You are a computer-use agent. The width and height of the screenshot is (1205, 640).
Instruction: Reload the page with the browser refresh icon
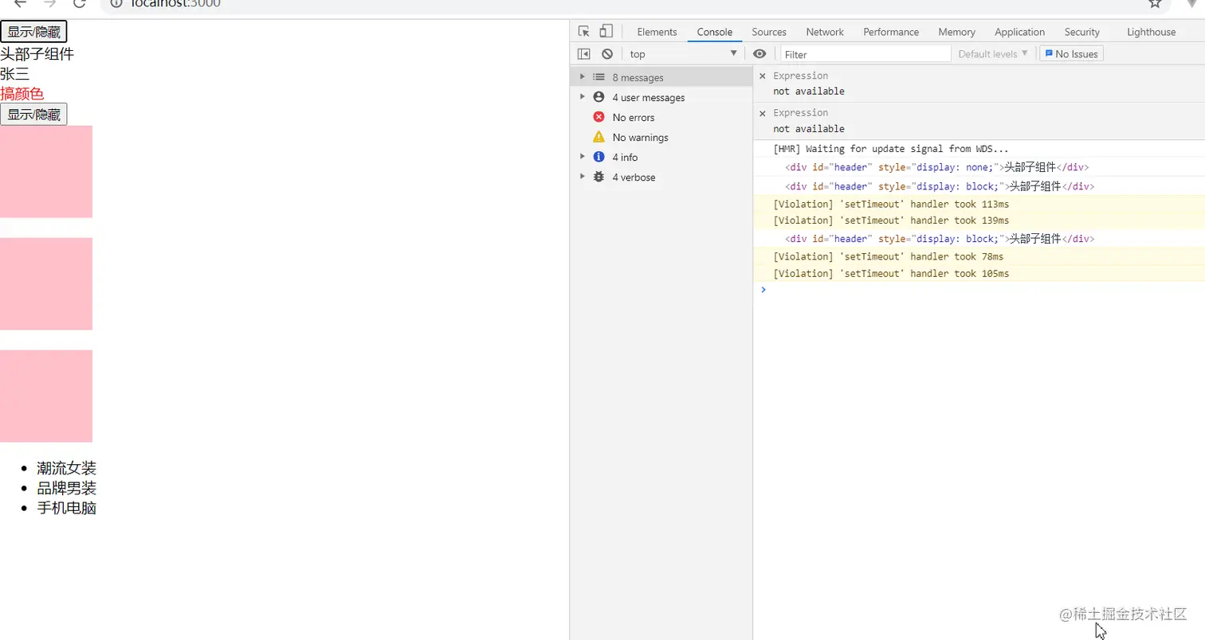point(80,3)
